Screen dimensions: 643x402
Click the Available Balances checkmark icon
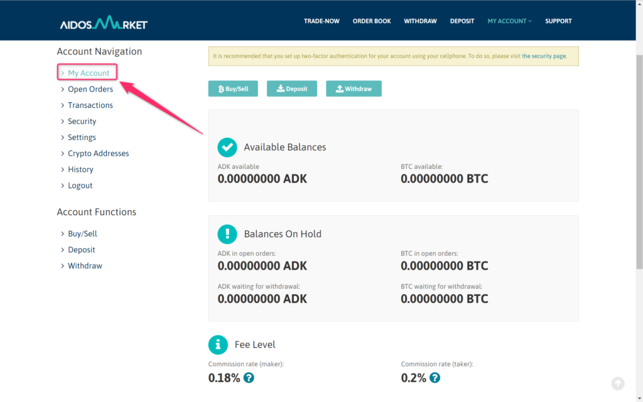click(227, 147)
